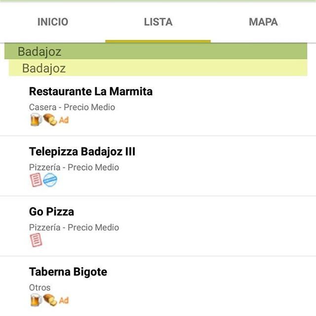Viewport: 316px width, 316px height.
Task: Tap red menu-card icon under Go Pizza
Action: (36, 240)
